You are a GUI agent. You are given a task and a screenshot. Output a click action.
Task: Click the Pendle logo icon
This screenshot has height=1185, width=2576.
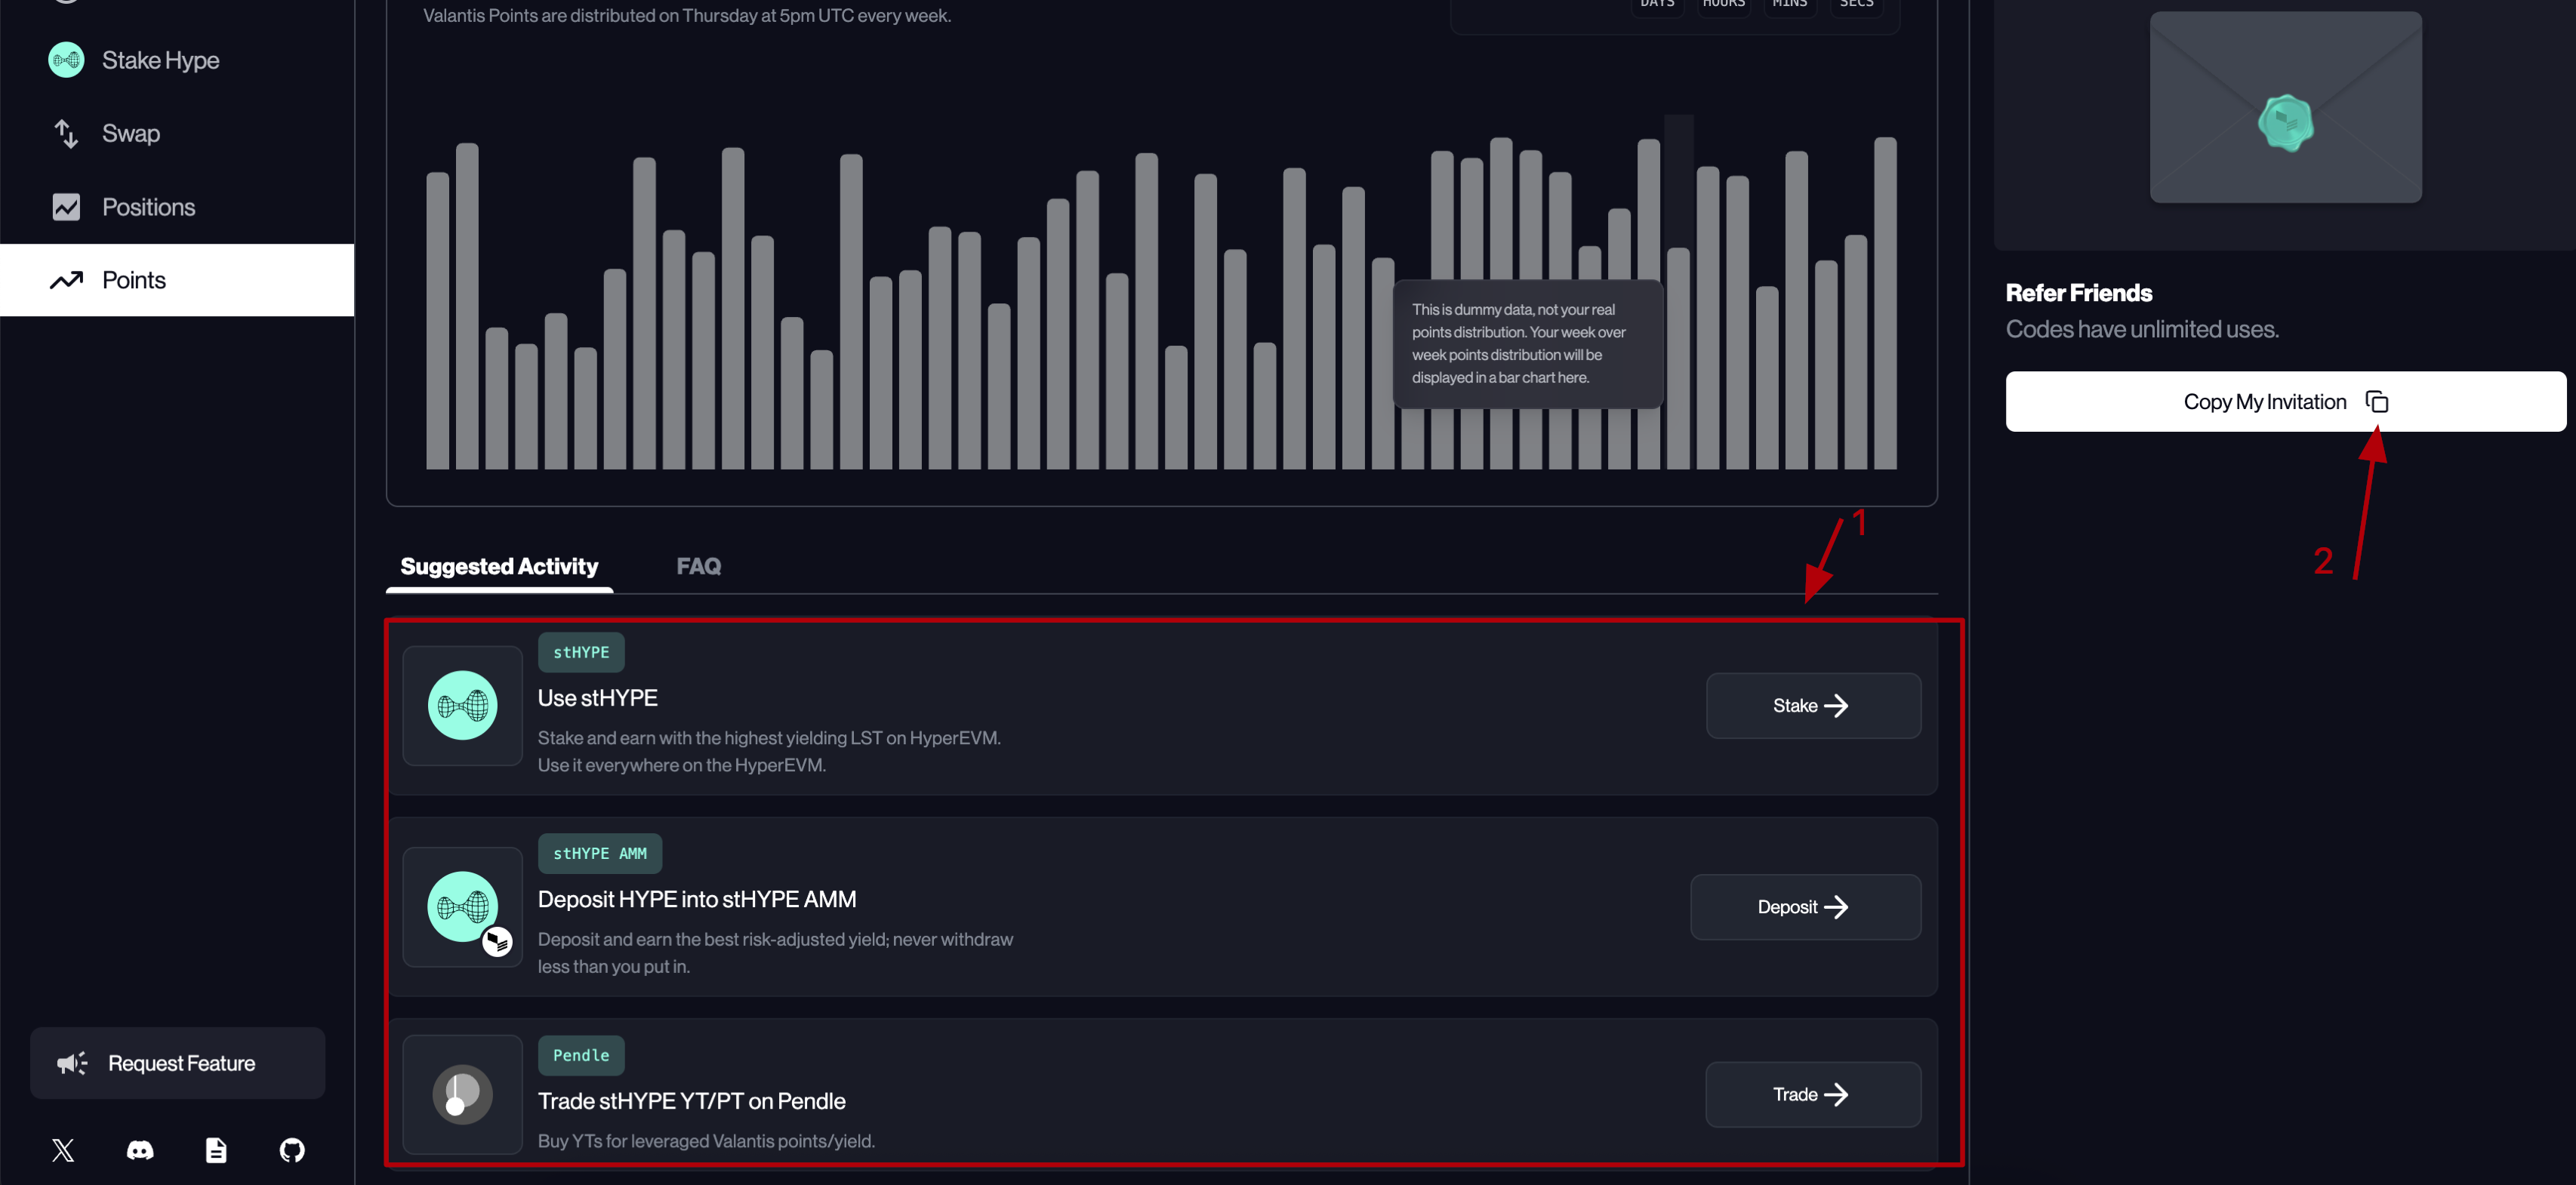coord(462,1094)
